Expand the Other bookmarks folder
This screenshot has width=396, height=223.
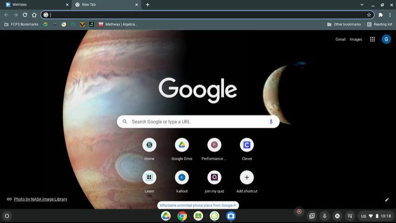click(344, 24)
